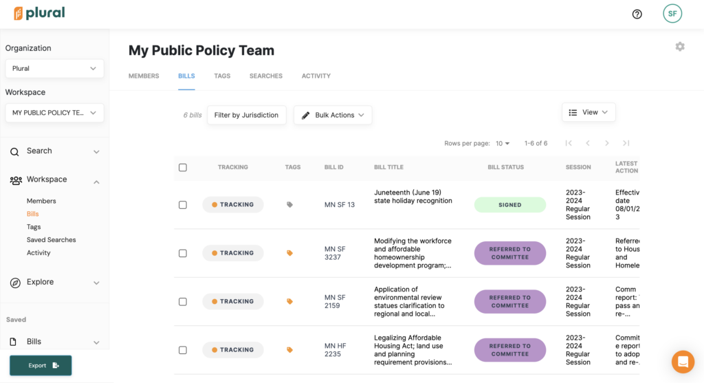Open the View options dropdown

[x=588, y=112]
